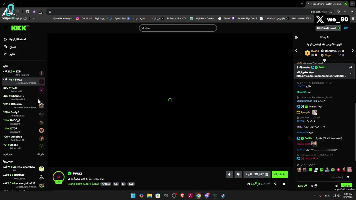Click the gift subscriptions button
Screen dimensions: 356x200
click(x=257, y=174)
